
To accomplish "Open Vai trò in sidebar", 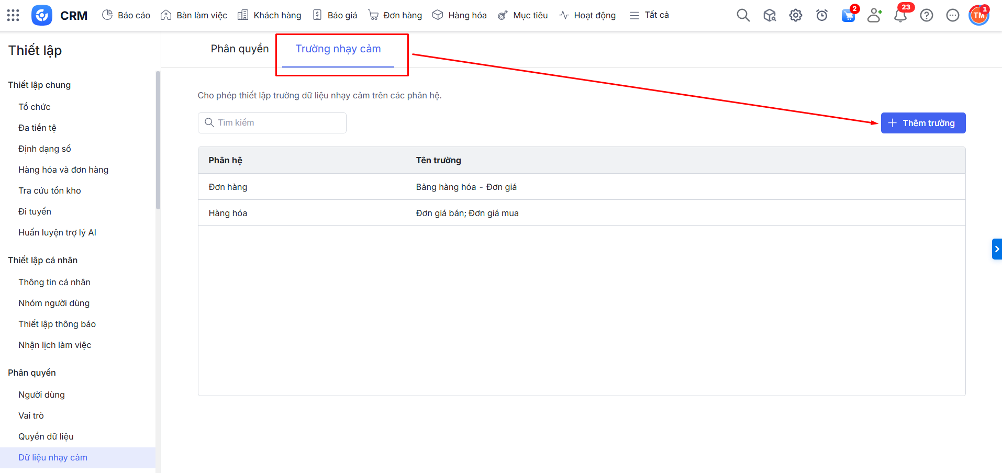I will click(31, 415).
